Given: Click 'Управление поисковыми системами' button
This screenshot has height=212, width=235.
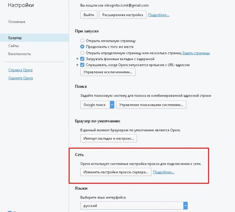Looking at the screenshot, I should [x=152, y=105].
